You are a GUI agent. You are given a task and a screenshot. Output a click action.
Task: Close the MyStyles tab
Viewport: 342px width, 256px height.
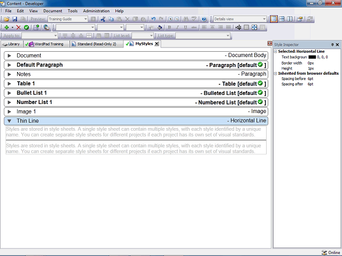157,44
